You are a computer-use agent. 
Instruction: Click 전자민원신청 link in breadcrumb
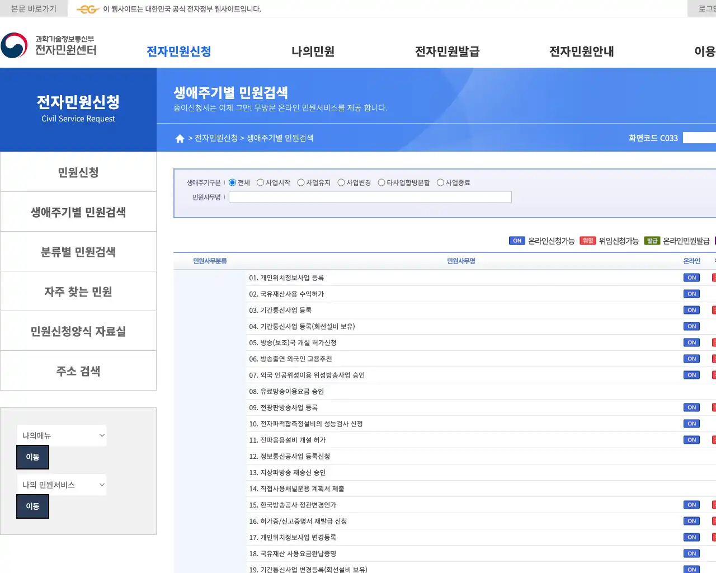(x=216, y=138)
